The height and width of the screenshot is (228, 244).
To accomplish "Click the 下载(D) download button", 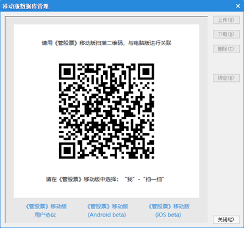I will (x=226, y=34).
